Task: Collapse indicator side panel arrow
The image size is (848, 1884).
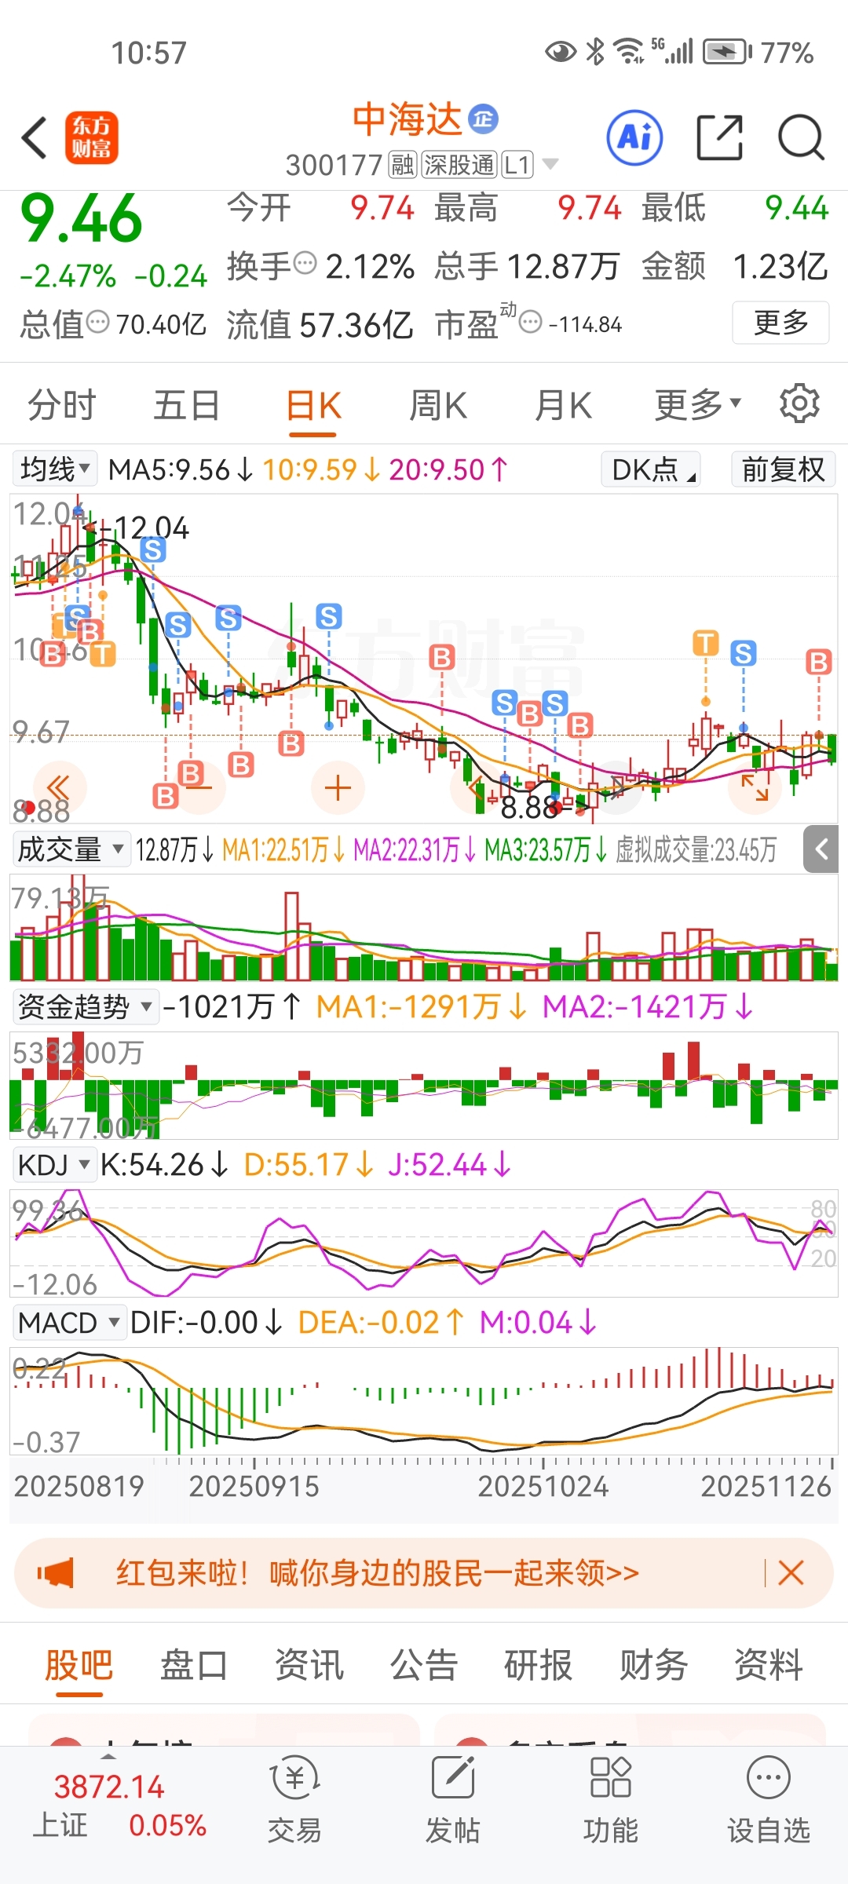Action: click(821, 849)
